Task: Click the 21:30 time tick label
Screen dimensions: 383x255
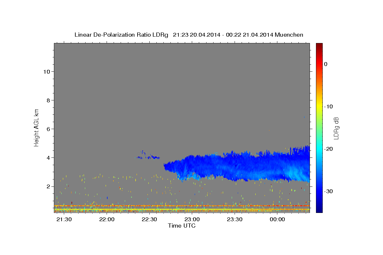Action: [64, 220]
